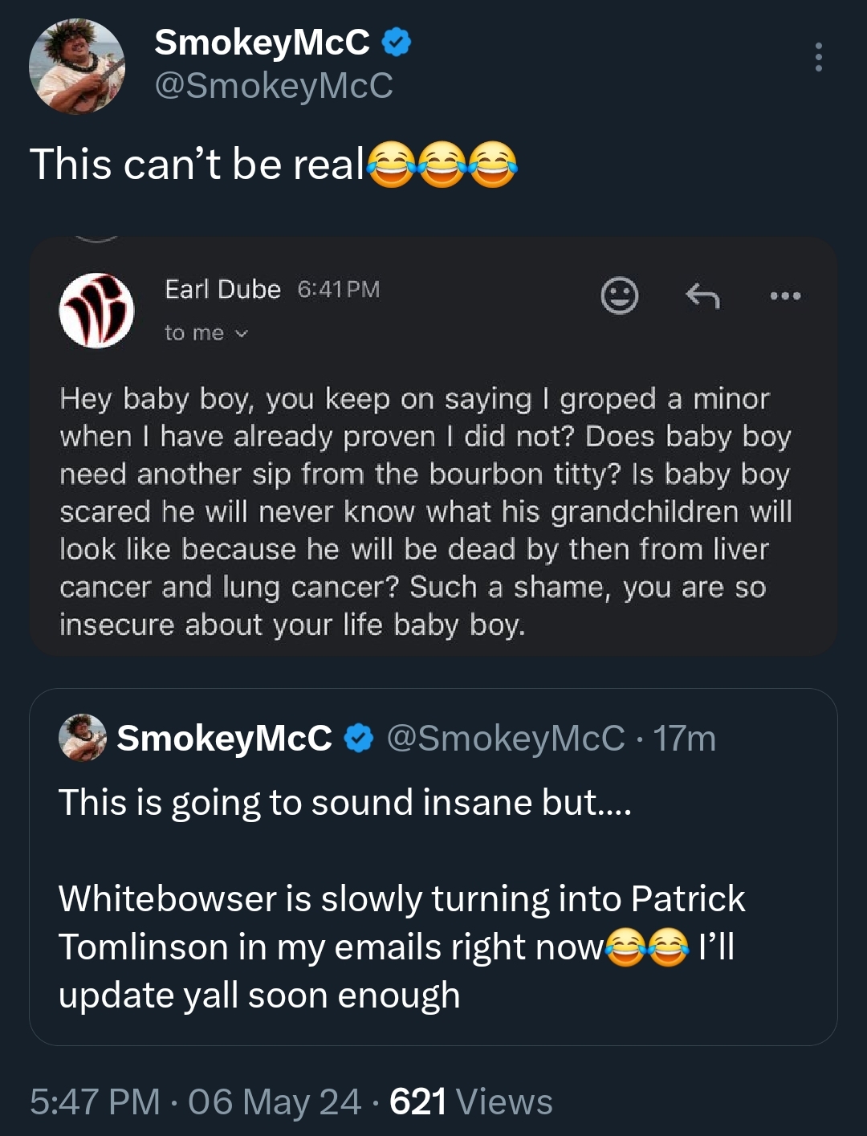Click the 5:47 PM · 06 May 24 timestamp
Image resolution: width=867 pixels, height=1136 pixels.
point(195,1102)
